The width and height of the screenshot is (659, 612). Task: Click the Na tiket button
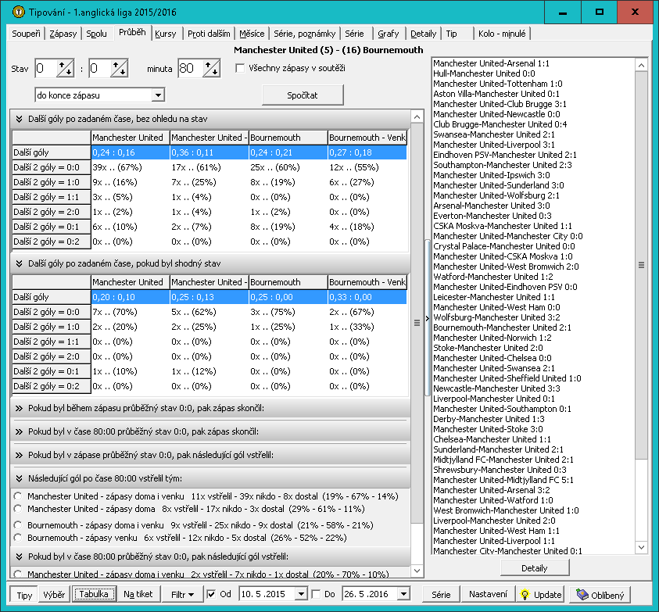coord(138,594)
